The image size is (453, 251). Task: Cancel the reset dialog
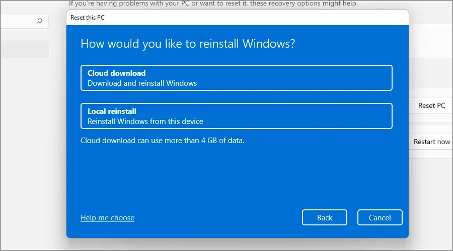click(380, 217)
